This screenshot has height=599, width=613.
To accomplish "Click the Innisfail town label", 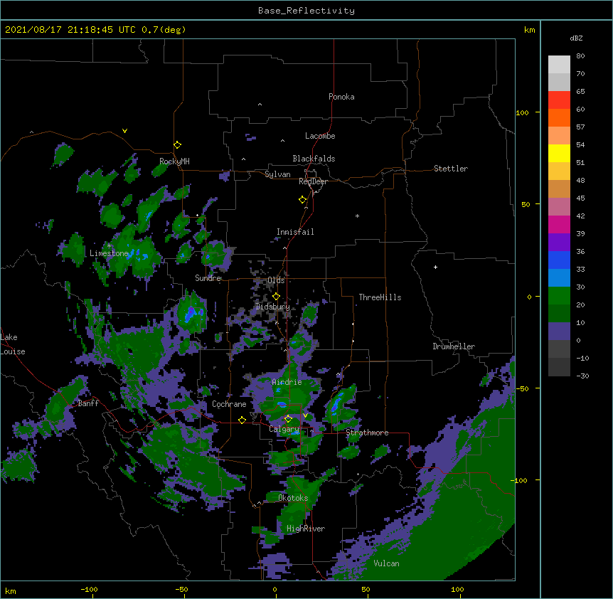I will [295, 232].
